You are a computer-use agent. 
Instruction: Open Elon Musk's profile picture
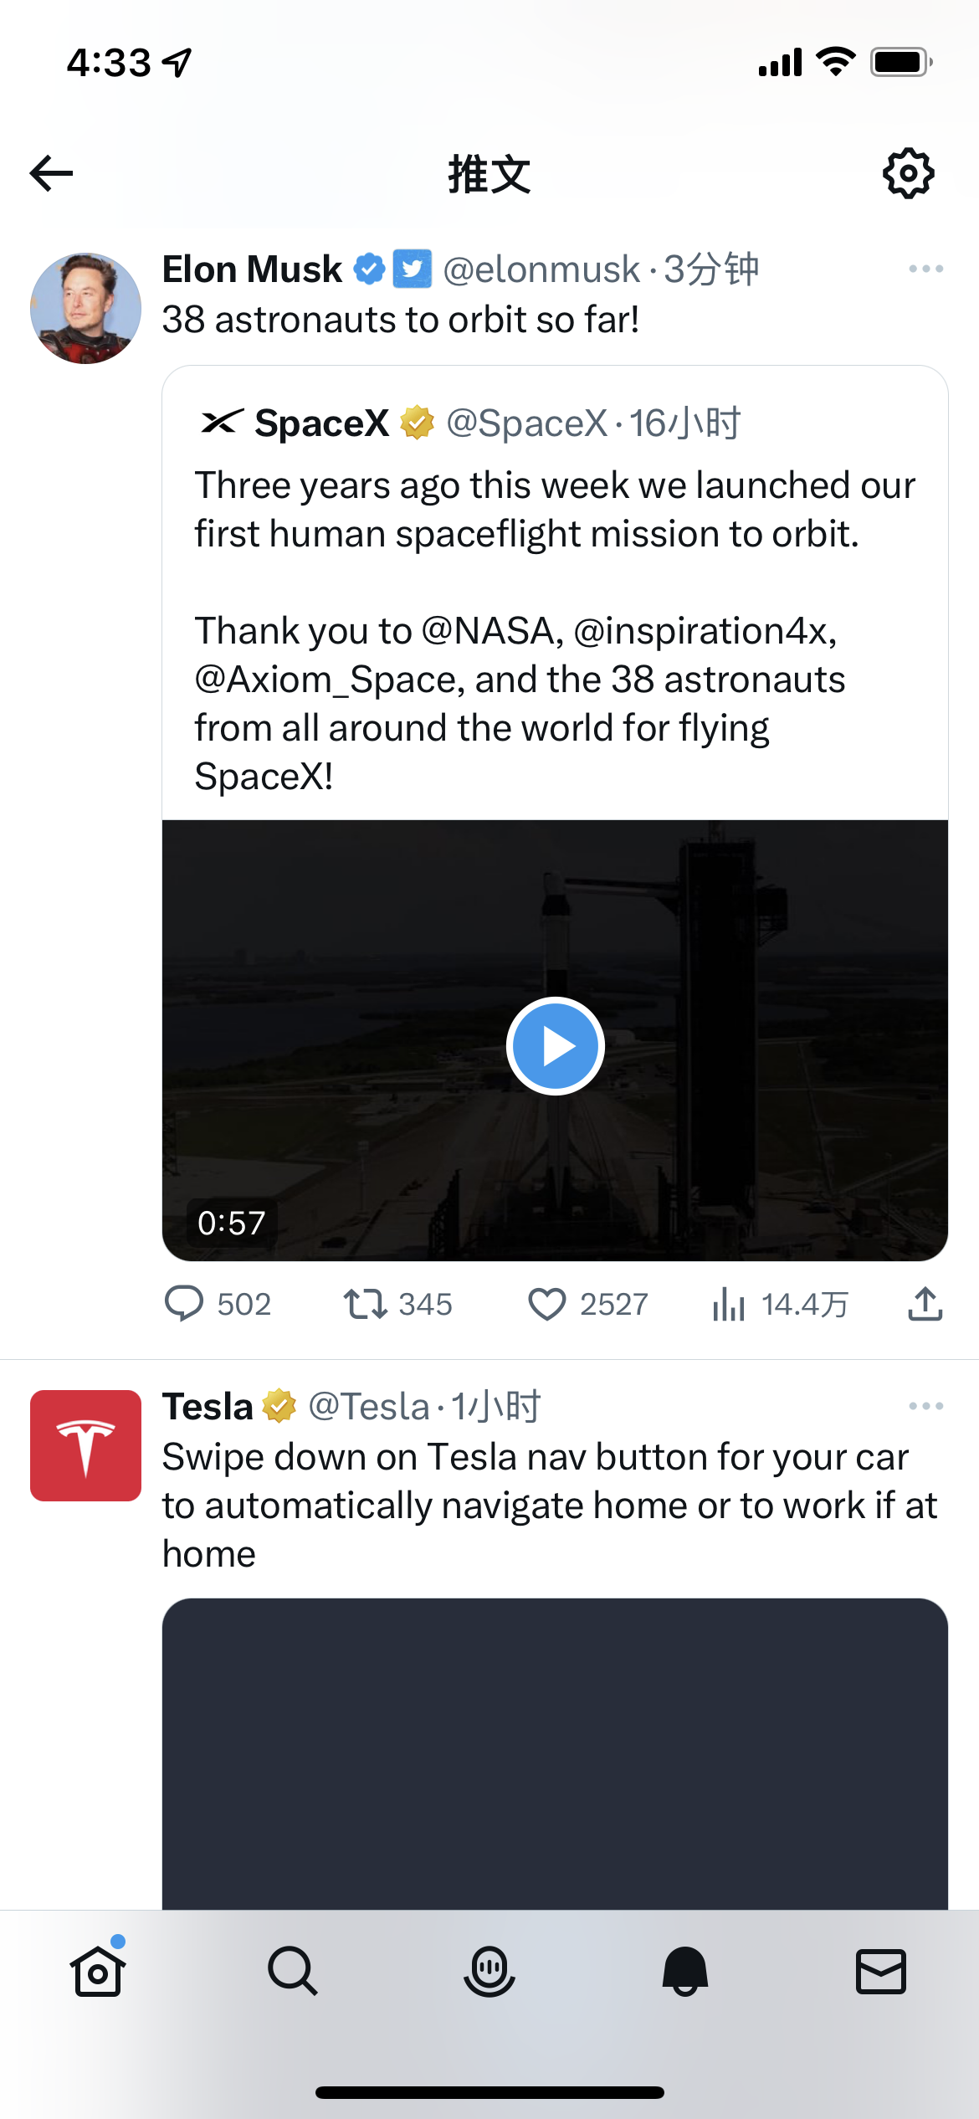(85, 308)
